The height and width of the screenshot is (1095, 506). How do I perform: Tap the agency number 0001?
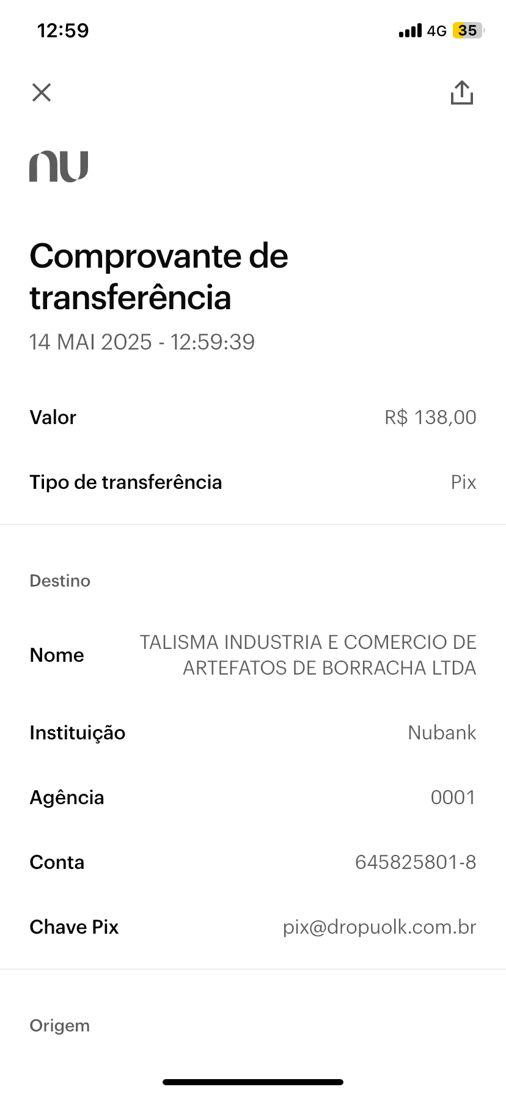click(x=453, y=797)
